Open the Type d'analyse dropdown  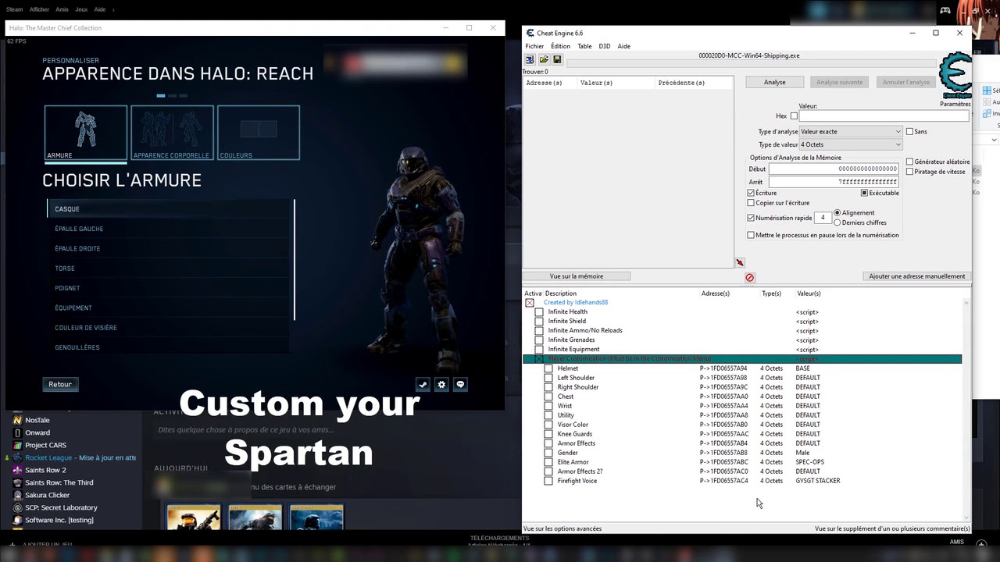pos(850,132)
